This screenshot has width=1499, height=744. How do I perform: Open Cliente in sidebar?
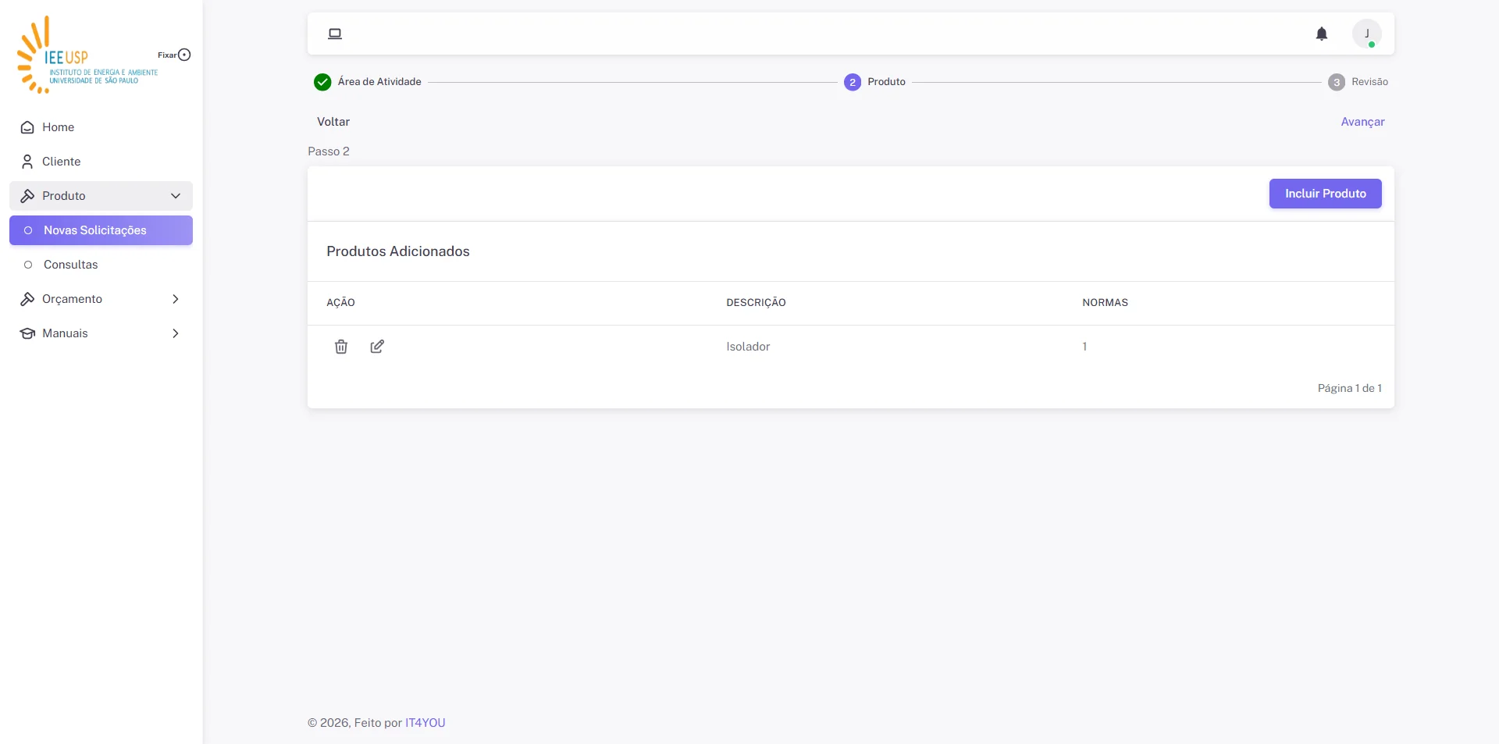coord(101,162)
